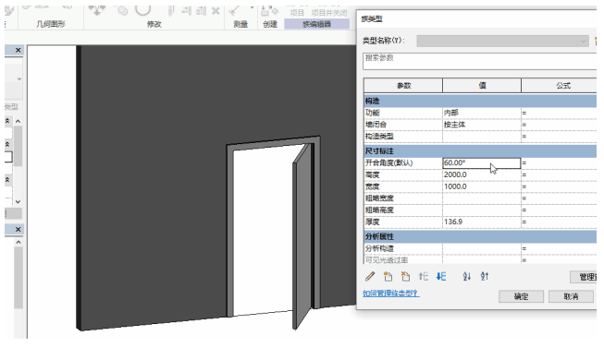Select the 墙闭合 parameter name
The height and width of the screenshot is (348, 604).
point(376,125)
